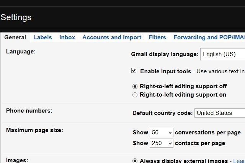This screenshot has height=163, width=245.
Task: Change the conversations per page dropdown
Action: pos(162,132)
